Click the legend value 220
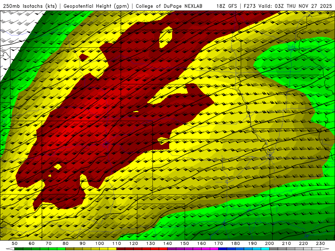Viewport: 335px width, 251px height. 304,243
